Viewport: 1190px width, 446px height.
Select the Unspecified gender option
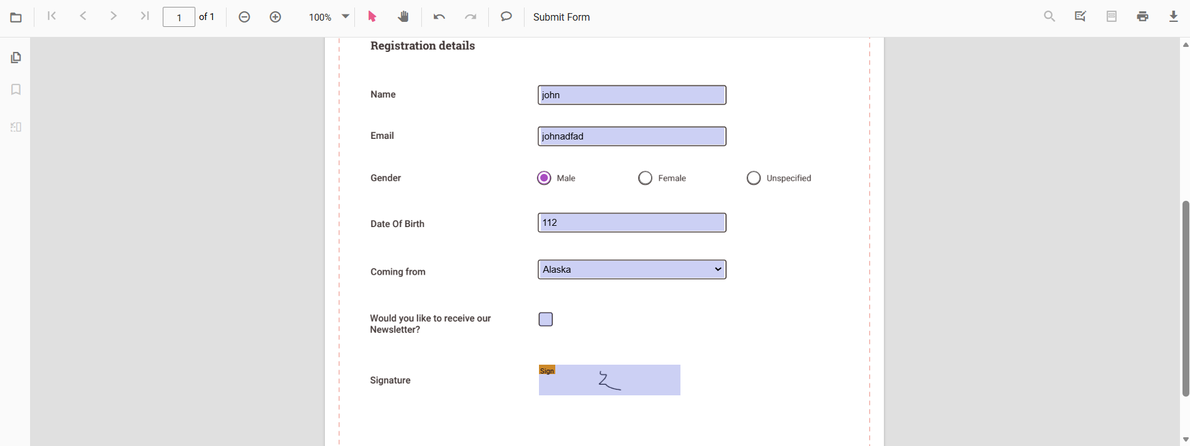coord(754,178)
